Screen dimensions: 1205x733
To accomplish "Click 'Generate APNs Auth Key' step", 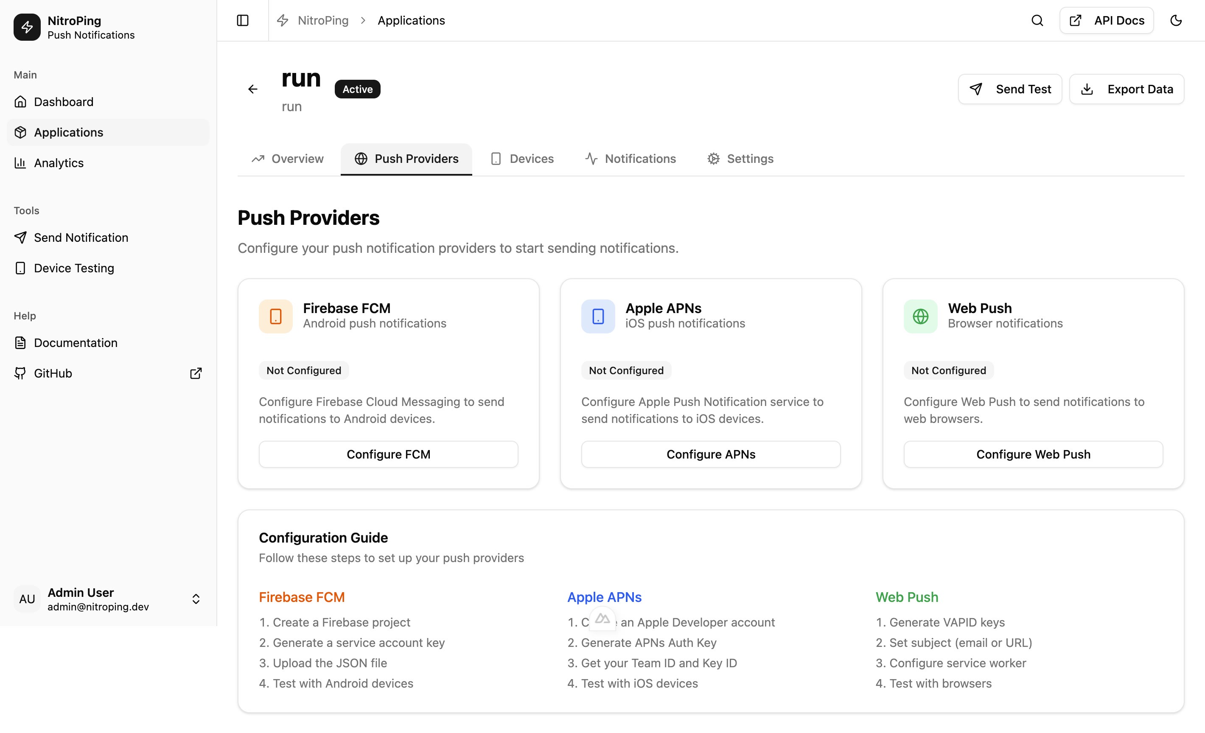I will coord(642,643).
